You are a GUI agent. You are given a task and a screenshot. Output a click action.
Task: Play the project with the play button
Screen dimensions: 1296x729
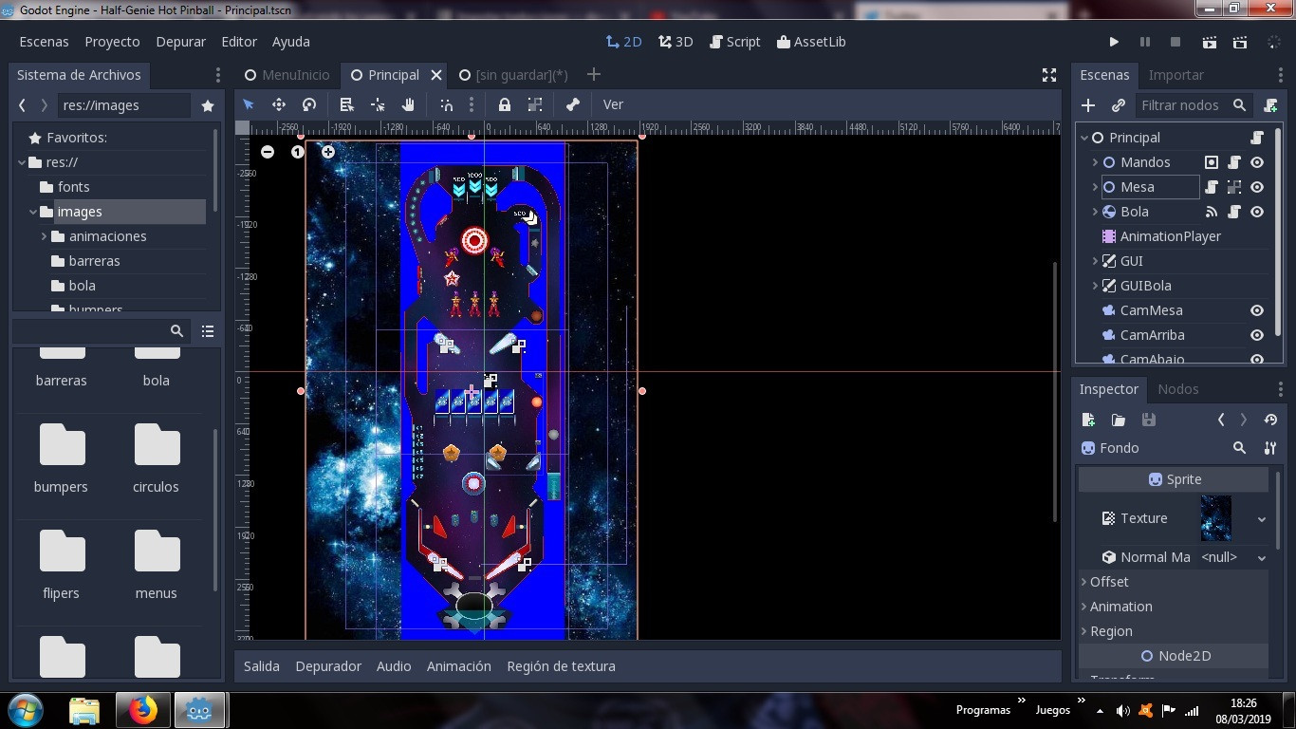click(1114, 42)
